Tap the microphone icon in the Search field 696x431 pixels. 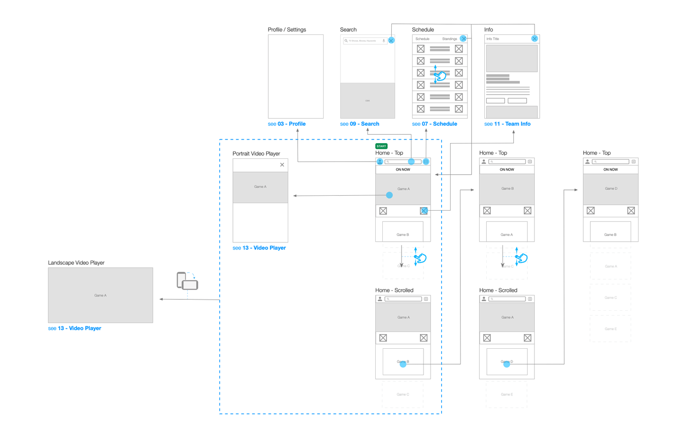[x=384, y=41]
